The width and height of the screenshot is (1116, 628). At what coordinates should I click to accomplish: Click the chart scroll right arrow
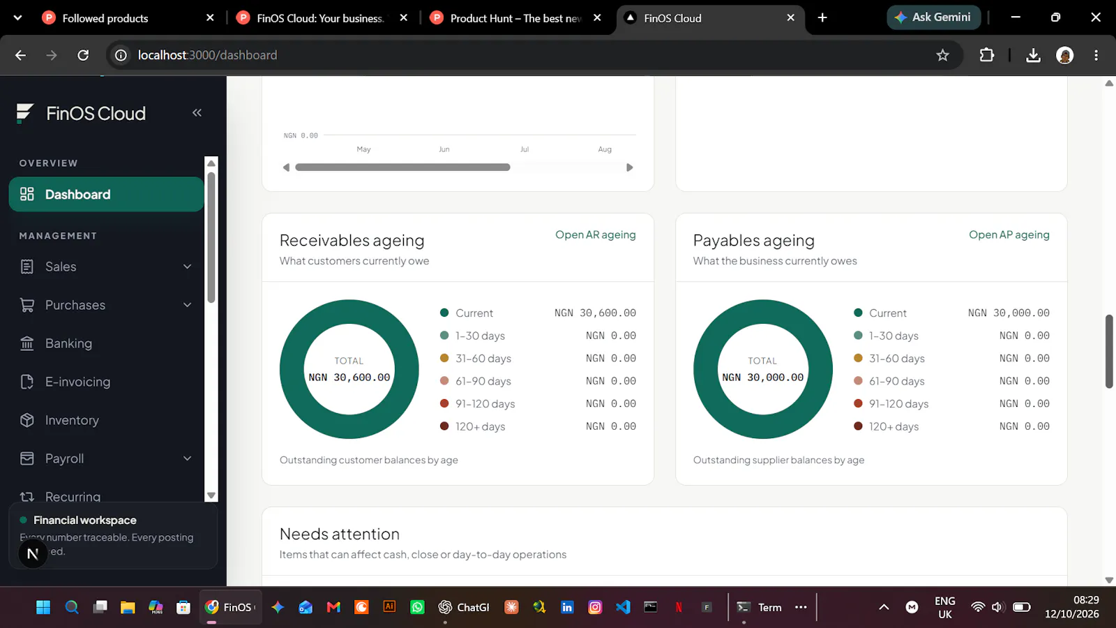pos(629,167)
